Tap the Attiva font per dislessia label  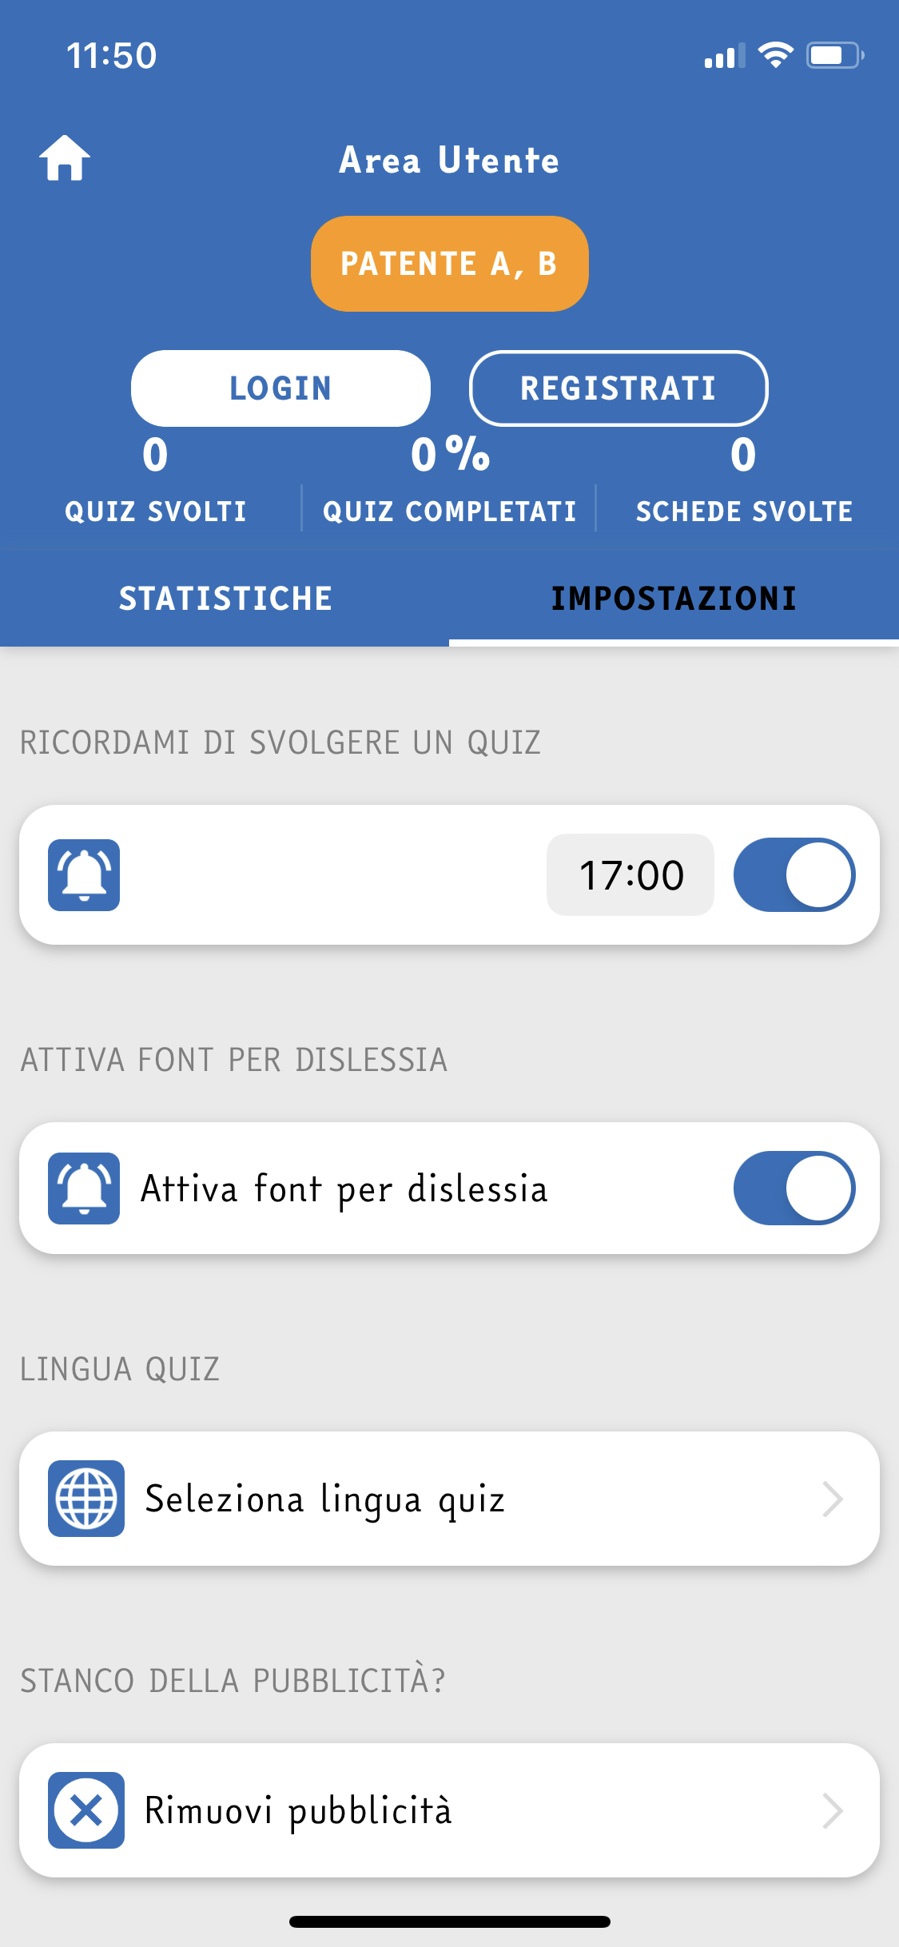click(344, 1189)
